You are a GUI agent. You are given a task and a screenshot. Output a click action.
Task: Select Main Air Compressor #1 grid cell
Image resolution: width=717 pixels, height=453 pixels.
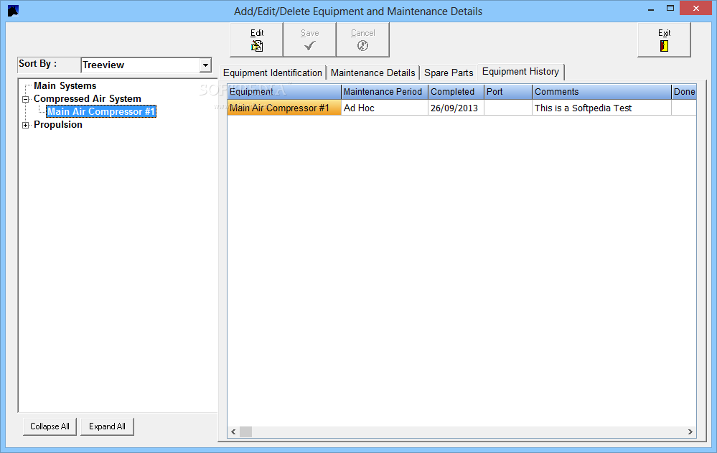point(284,108)
